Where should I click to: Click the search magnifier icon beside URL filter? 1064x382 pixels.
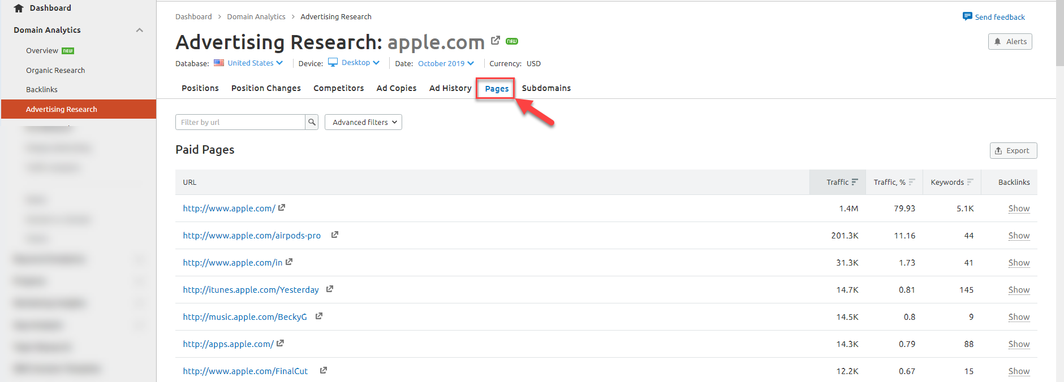point(312,122)
